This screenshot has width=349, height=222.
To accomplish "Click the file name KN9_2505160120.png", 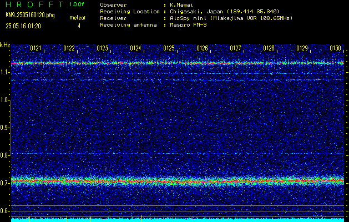I will (30, 15).
